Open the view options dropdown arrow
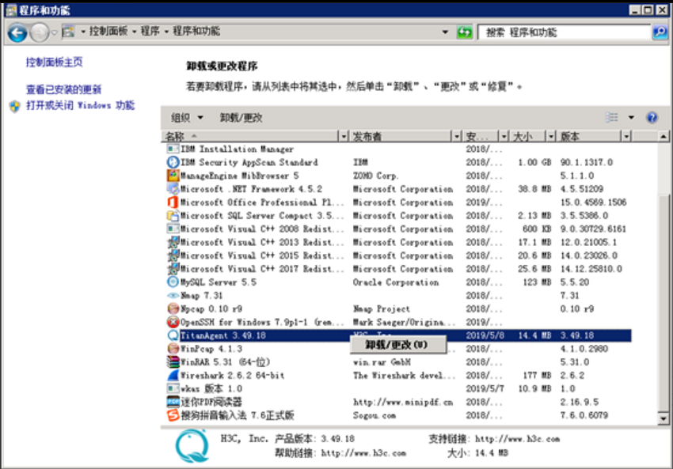 click(631, 118)
